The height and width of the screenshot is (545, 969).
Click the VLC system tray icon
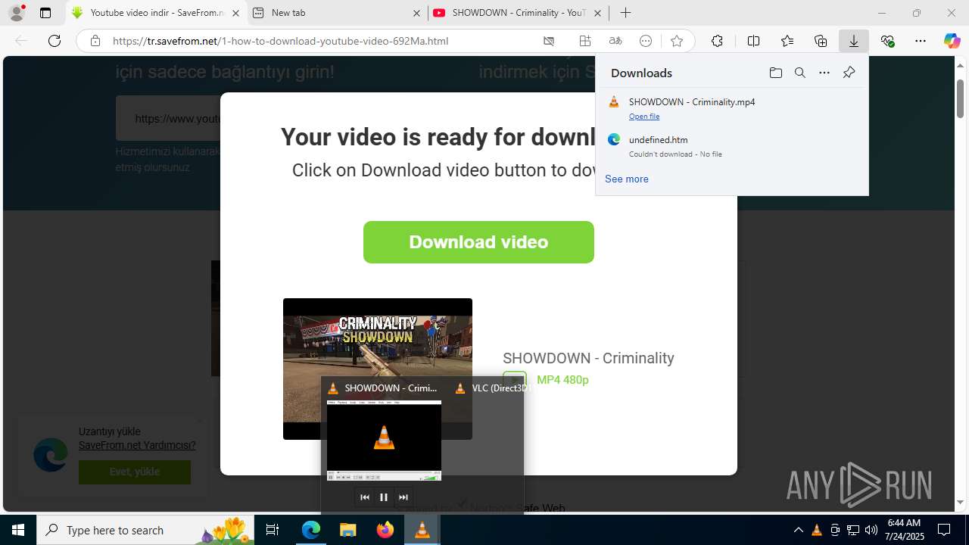point(816,530)
